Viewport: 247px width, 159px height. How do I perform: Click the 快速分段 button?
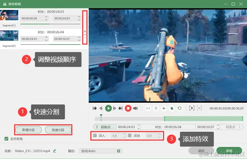click(58, 130)
